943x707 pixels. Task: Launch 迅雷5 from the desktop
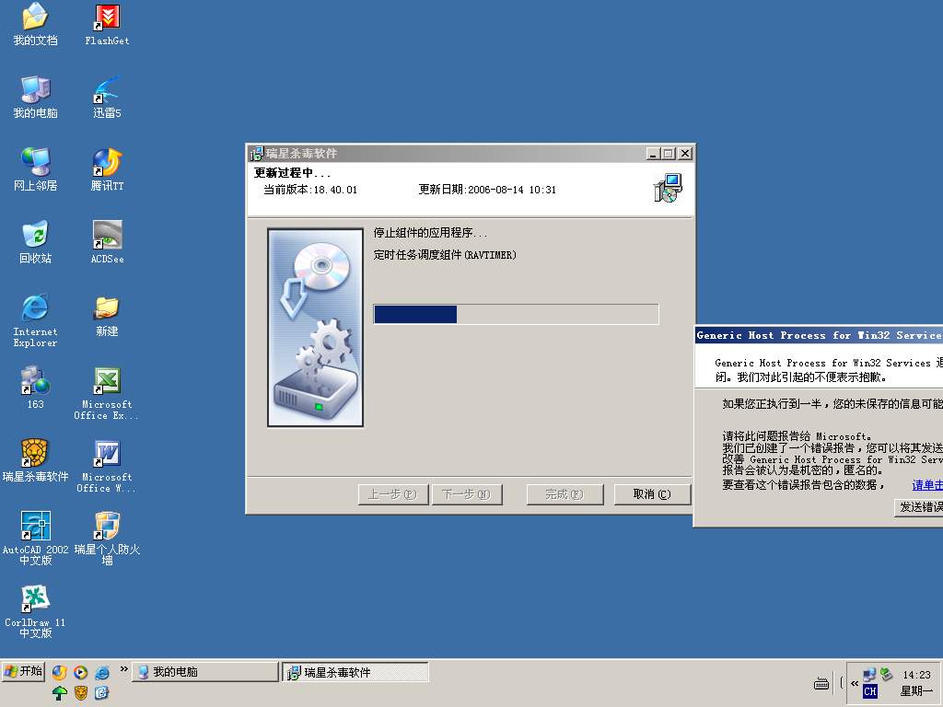tap(107, 98)
